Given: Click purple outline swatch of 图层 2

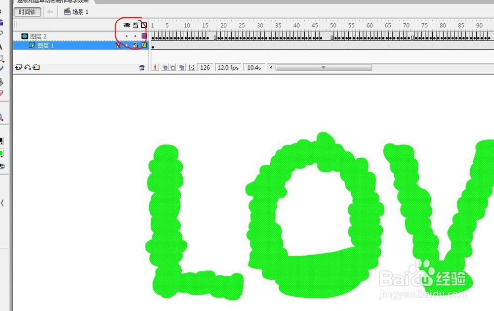Looking at the screenshot, I should [144, 36].
